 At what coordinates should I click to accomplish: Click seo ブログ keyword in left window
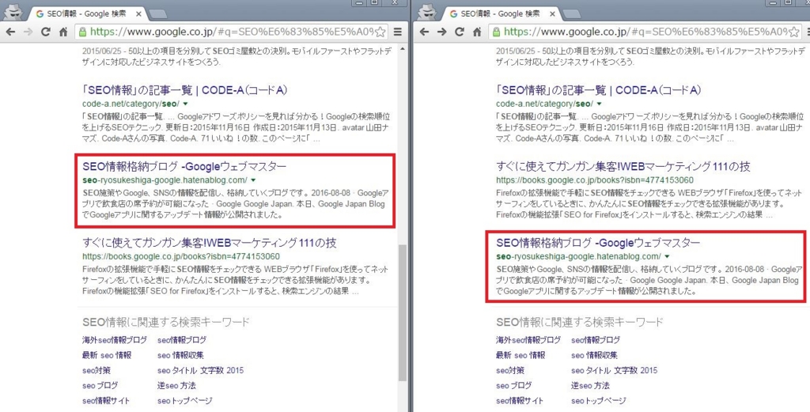[x=100, y=386]
